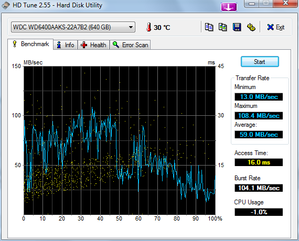The height and width of the screenshot is (241, 299).
Task: Select the 59.0 MB/sec average value
Action: point(259,135)
